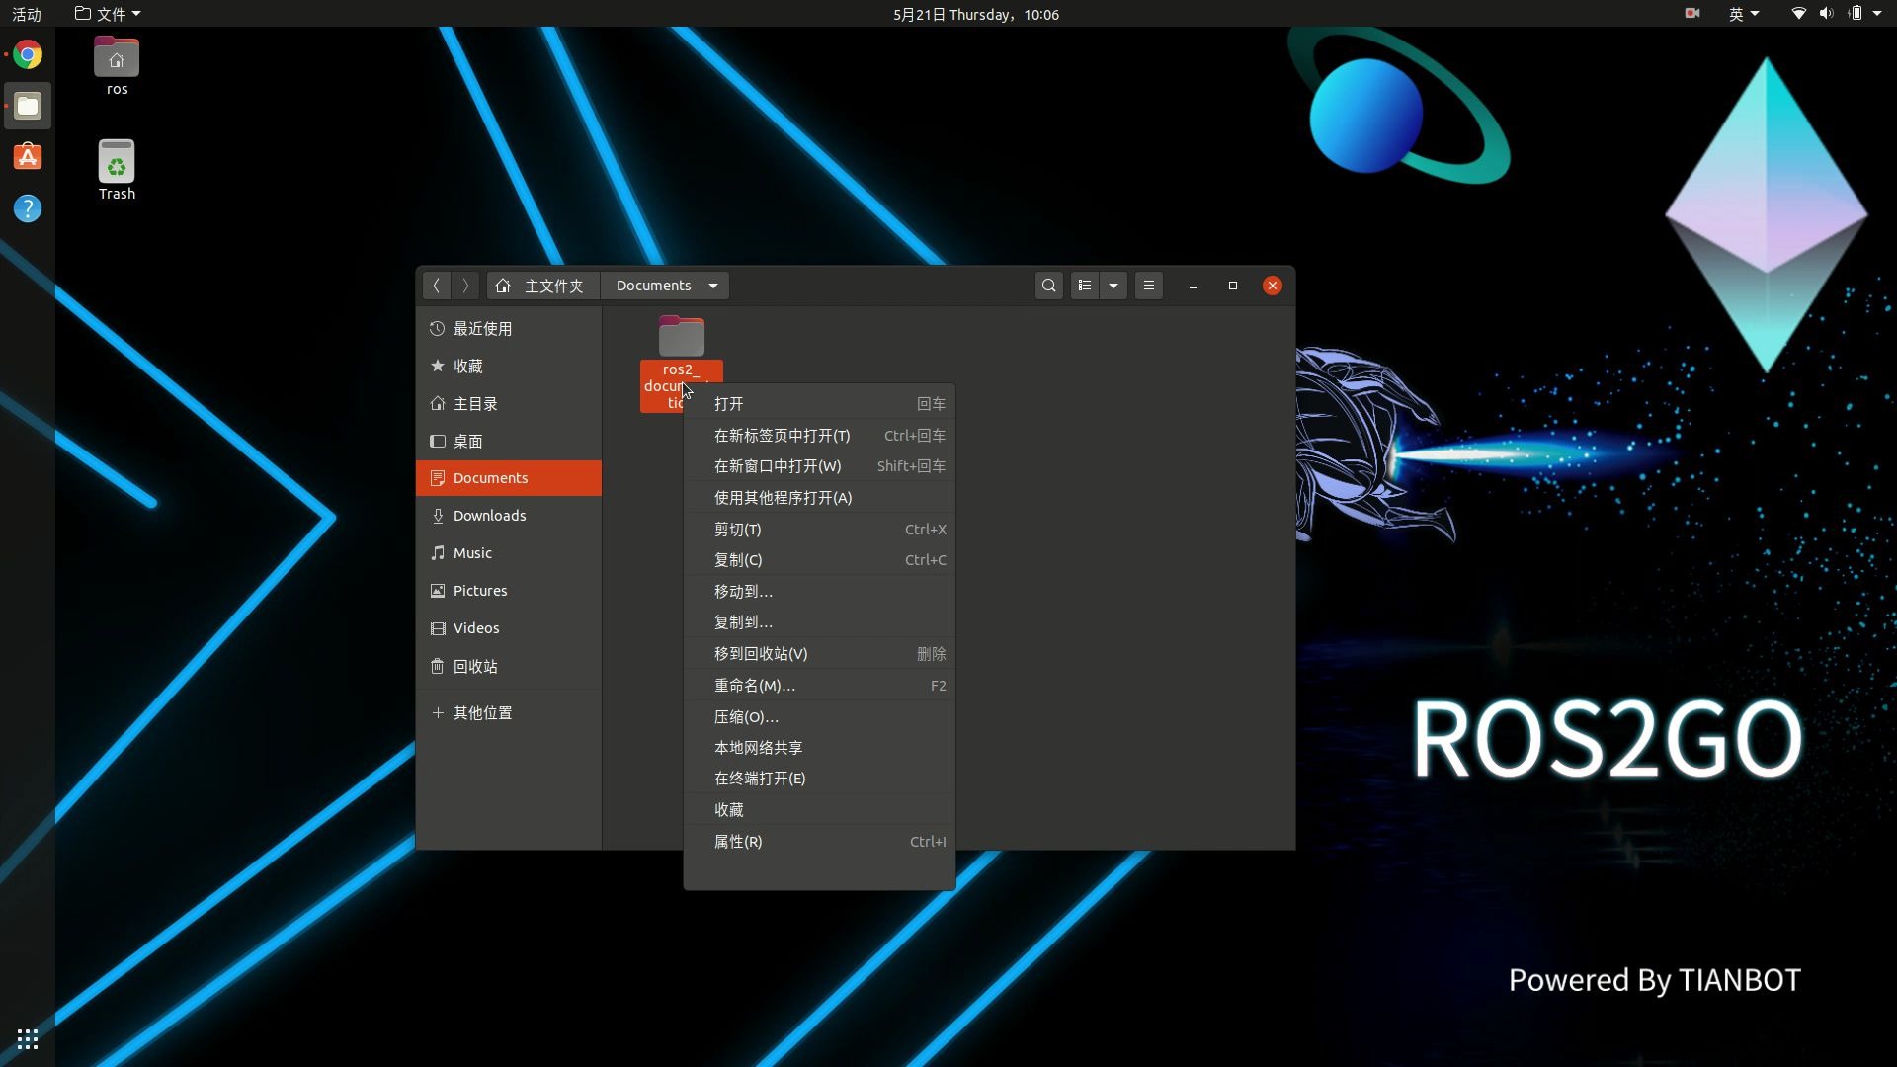
Task: Click 活动 in the top bar
Action: pos(27,14)
